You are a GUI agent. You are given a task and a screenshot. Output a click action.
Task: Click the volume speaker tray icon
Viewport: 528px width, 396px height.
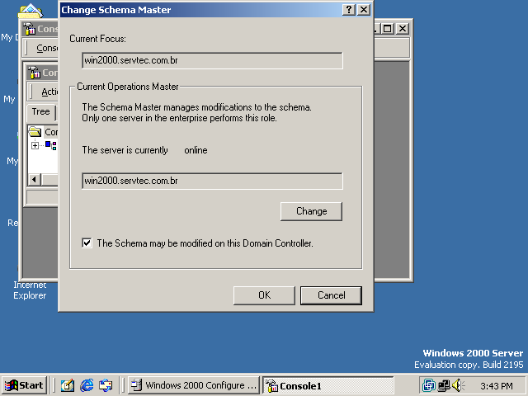coord(458,385)
